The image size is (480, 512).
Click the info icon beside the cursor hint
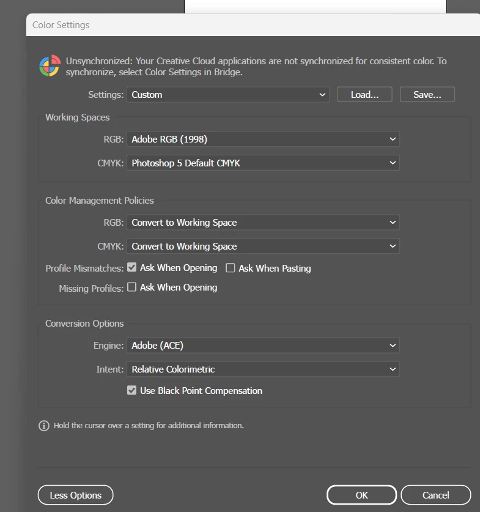coord(44,426)
